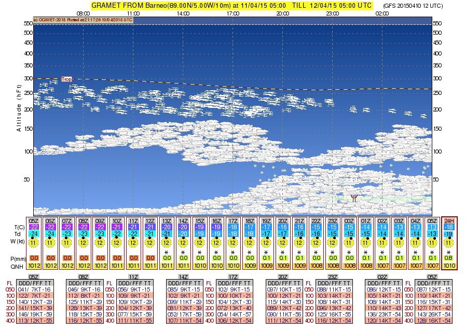Viewport: 465px width, 332px height.
Task: Select the 14Z header of the bottom wind table
Action: click(x=182, y=278)
